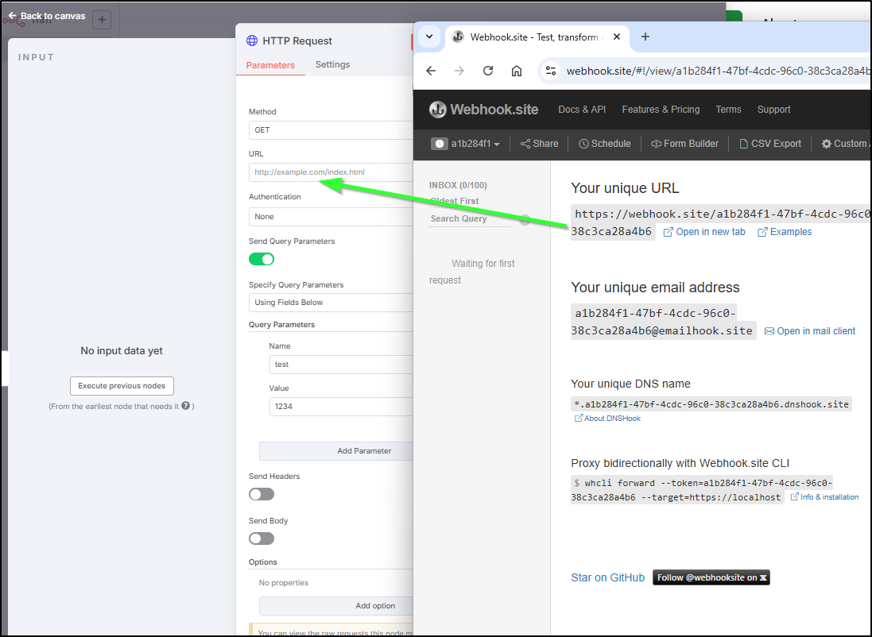Click Open in mail client link

(x=810, y=331)
